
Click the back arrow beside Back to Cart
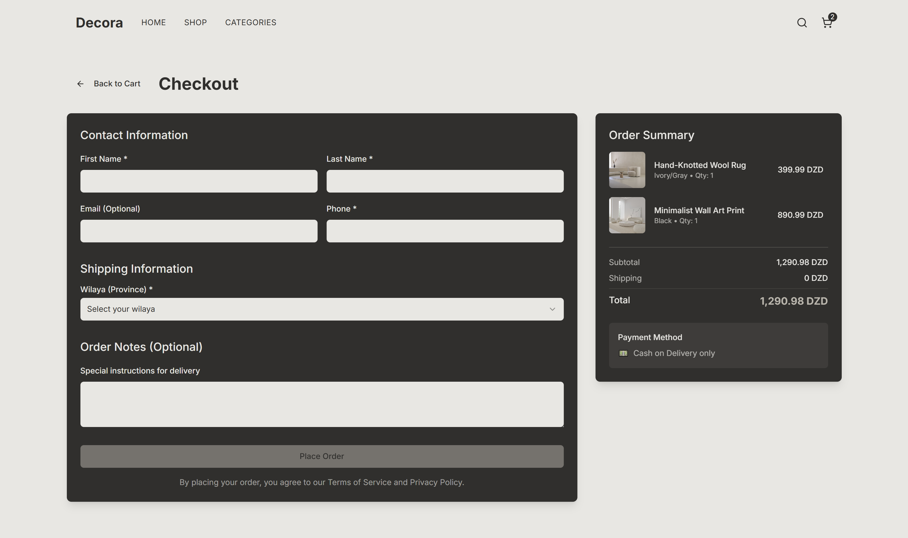click(x=80, y=84)
